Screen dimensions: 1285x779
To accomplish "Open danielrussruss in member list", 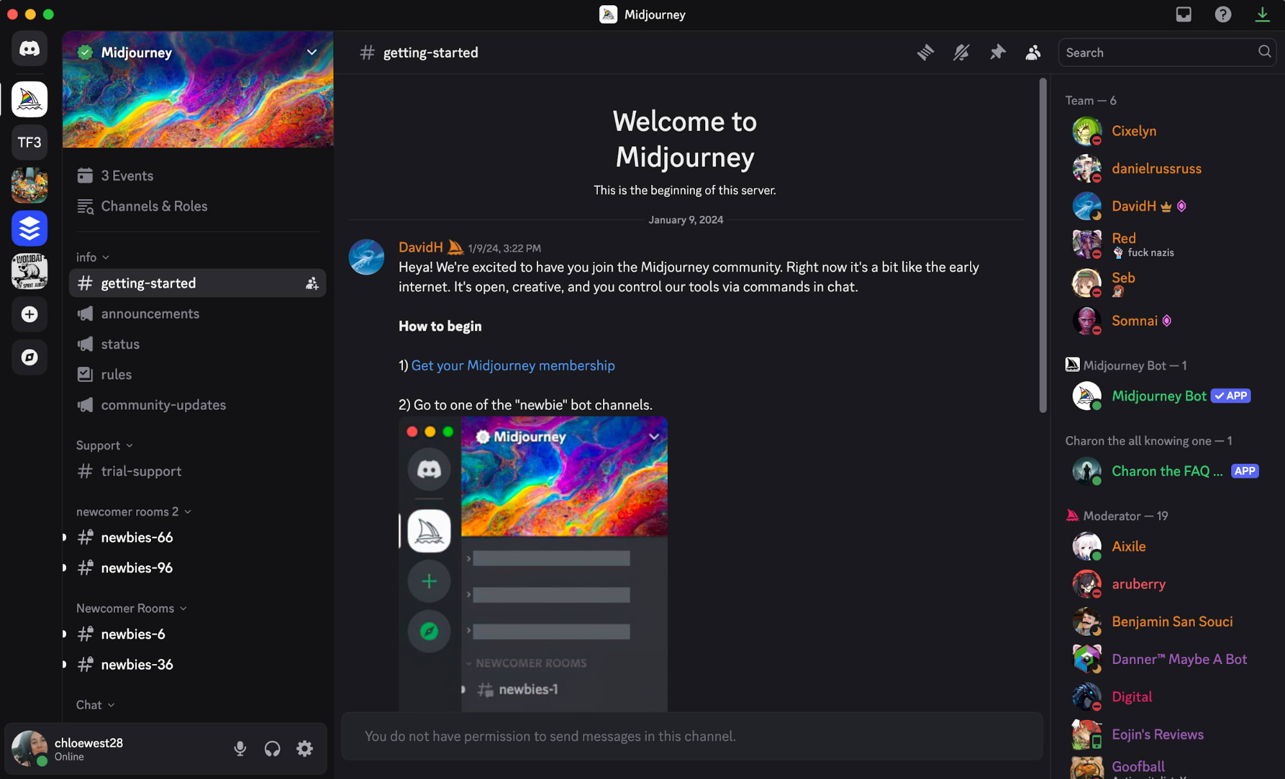I will point(1167,168).
